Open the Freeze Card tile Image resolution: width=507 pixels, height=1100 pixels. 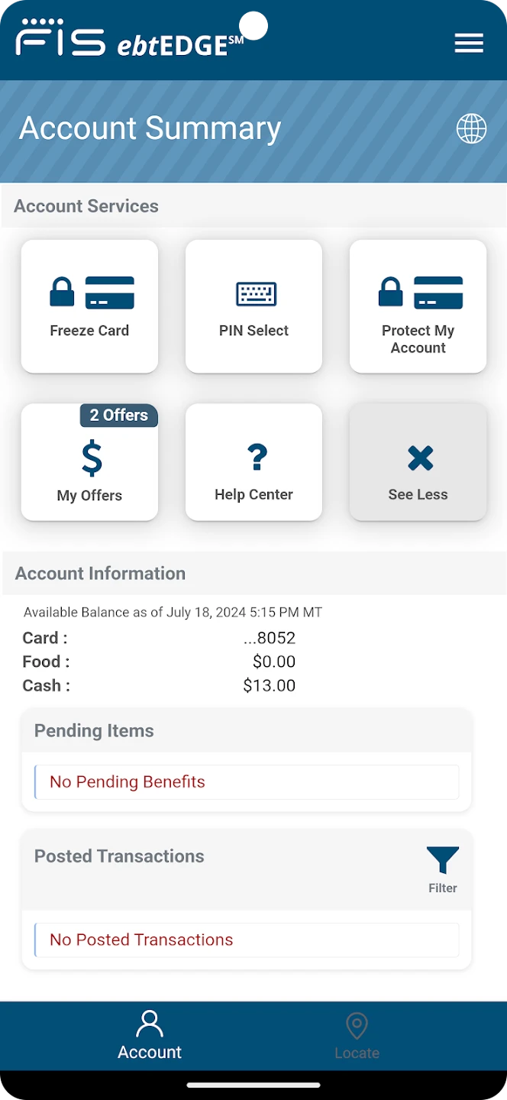coord(89,306)
